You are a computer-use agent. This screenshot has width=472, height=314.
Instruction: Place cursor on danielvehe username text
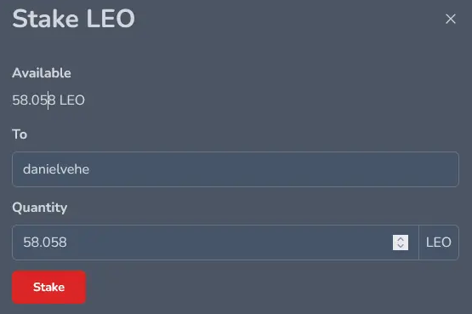click(56, 169)
